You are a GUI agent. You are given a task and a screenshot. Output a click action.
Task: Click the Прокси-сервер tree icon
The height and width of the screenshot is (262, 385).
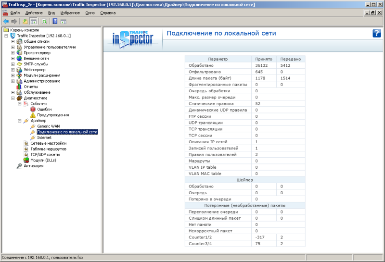(x=19, y=52)
